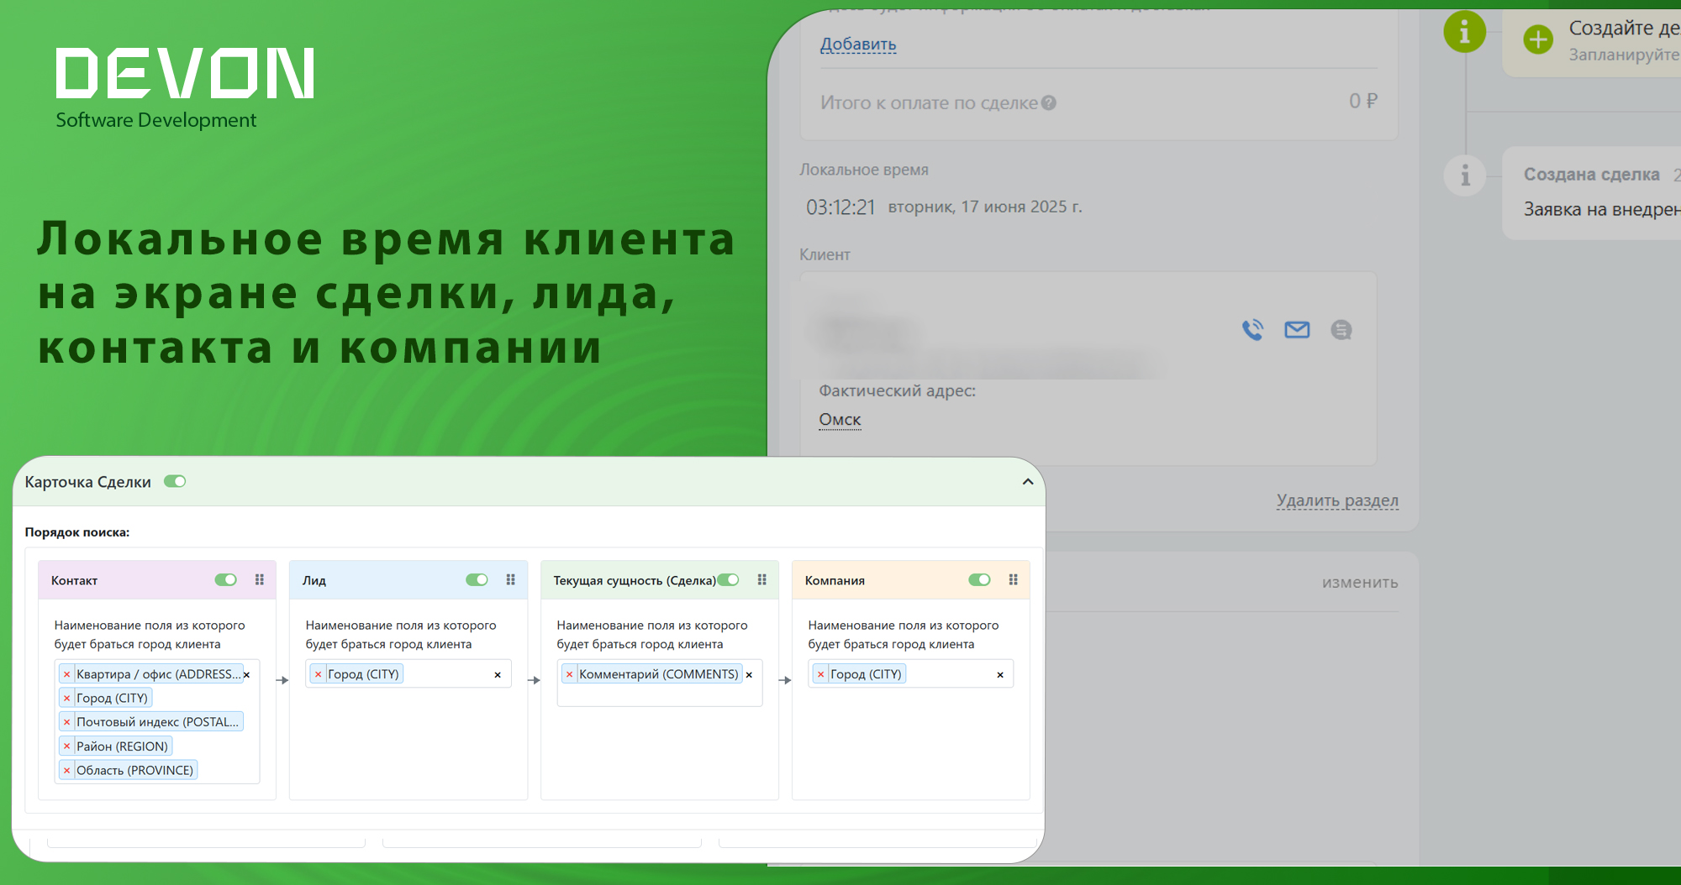Viewport: 1681px width, 885px height.
Task: Click the 'изменить' link
Action: click(1360, 582)
